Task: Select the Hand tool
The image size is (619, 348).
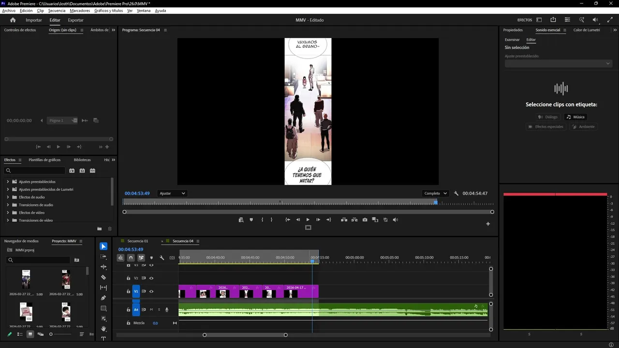Action: pos(103,329)
